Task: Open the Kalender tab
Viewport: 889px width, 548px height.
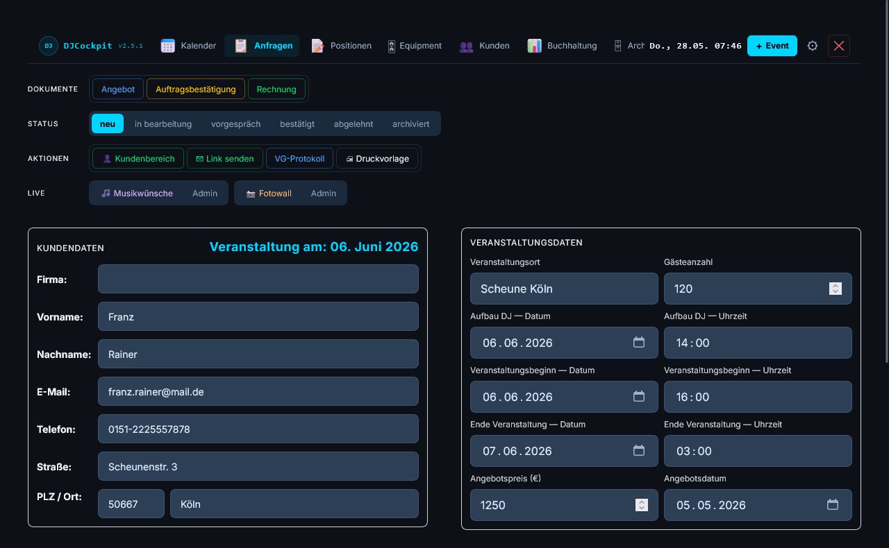Action: pos(188,46)
